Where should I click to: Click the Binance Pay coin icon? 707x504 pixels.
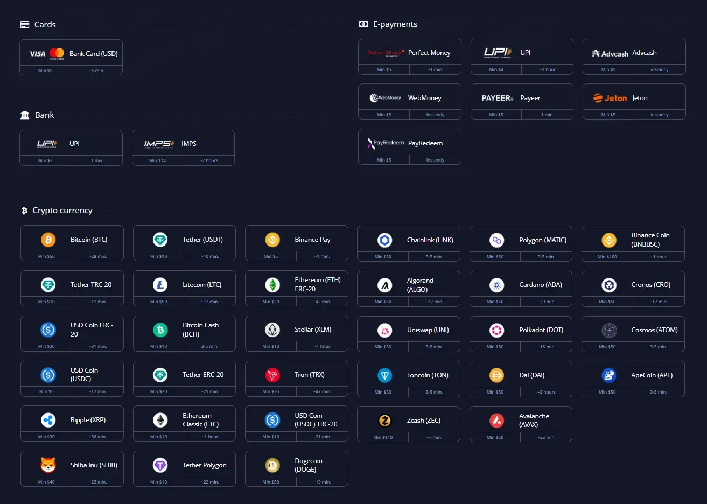[x=272, y=240]
